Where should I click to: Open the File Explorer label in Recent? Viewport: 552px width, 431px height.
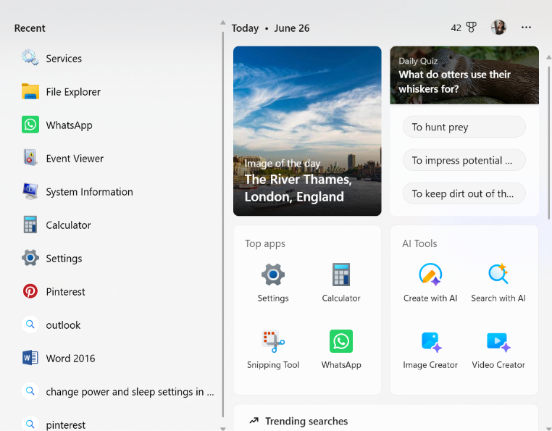click(x=73, y=92)
